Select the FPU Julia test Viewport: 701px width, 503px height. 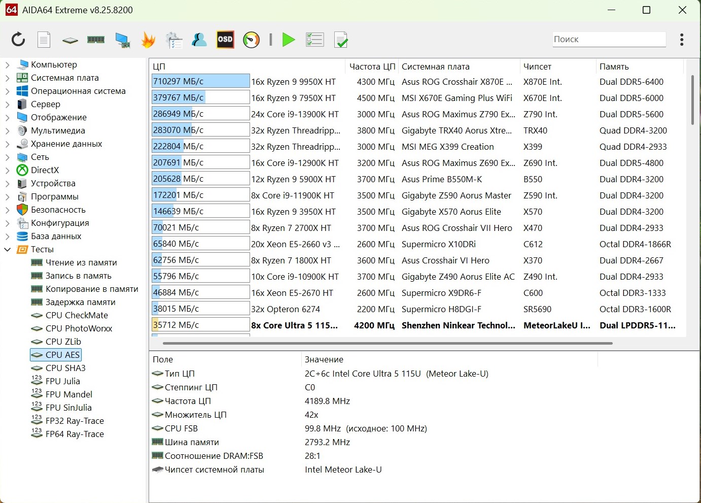pos(62,381)
